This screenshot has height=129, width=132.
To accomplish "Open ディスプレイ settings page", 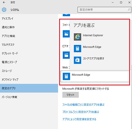I will (x=29, y=18).
